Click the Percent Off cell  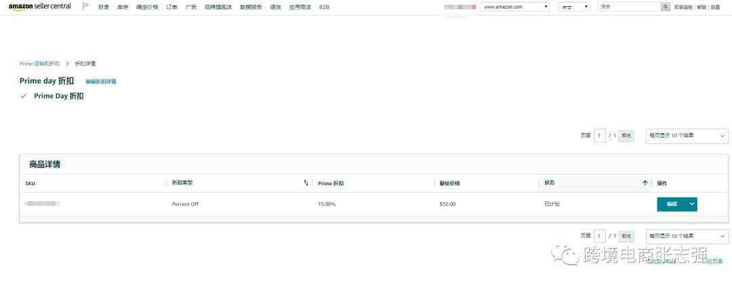click(x=185, y=204)
